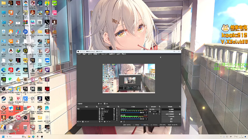Toggle visibility eye of source 图像 2

click(114, 118)
